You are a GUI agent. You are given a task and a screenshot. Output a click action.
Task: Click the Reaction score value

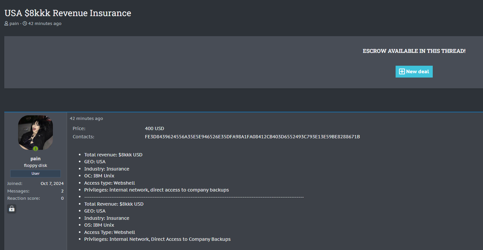pos(62,198)
